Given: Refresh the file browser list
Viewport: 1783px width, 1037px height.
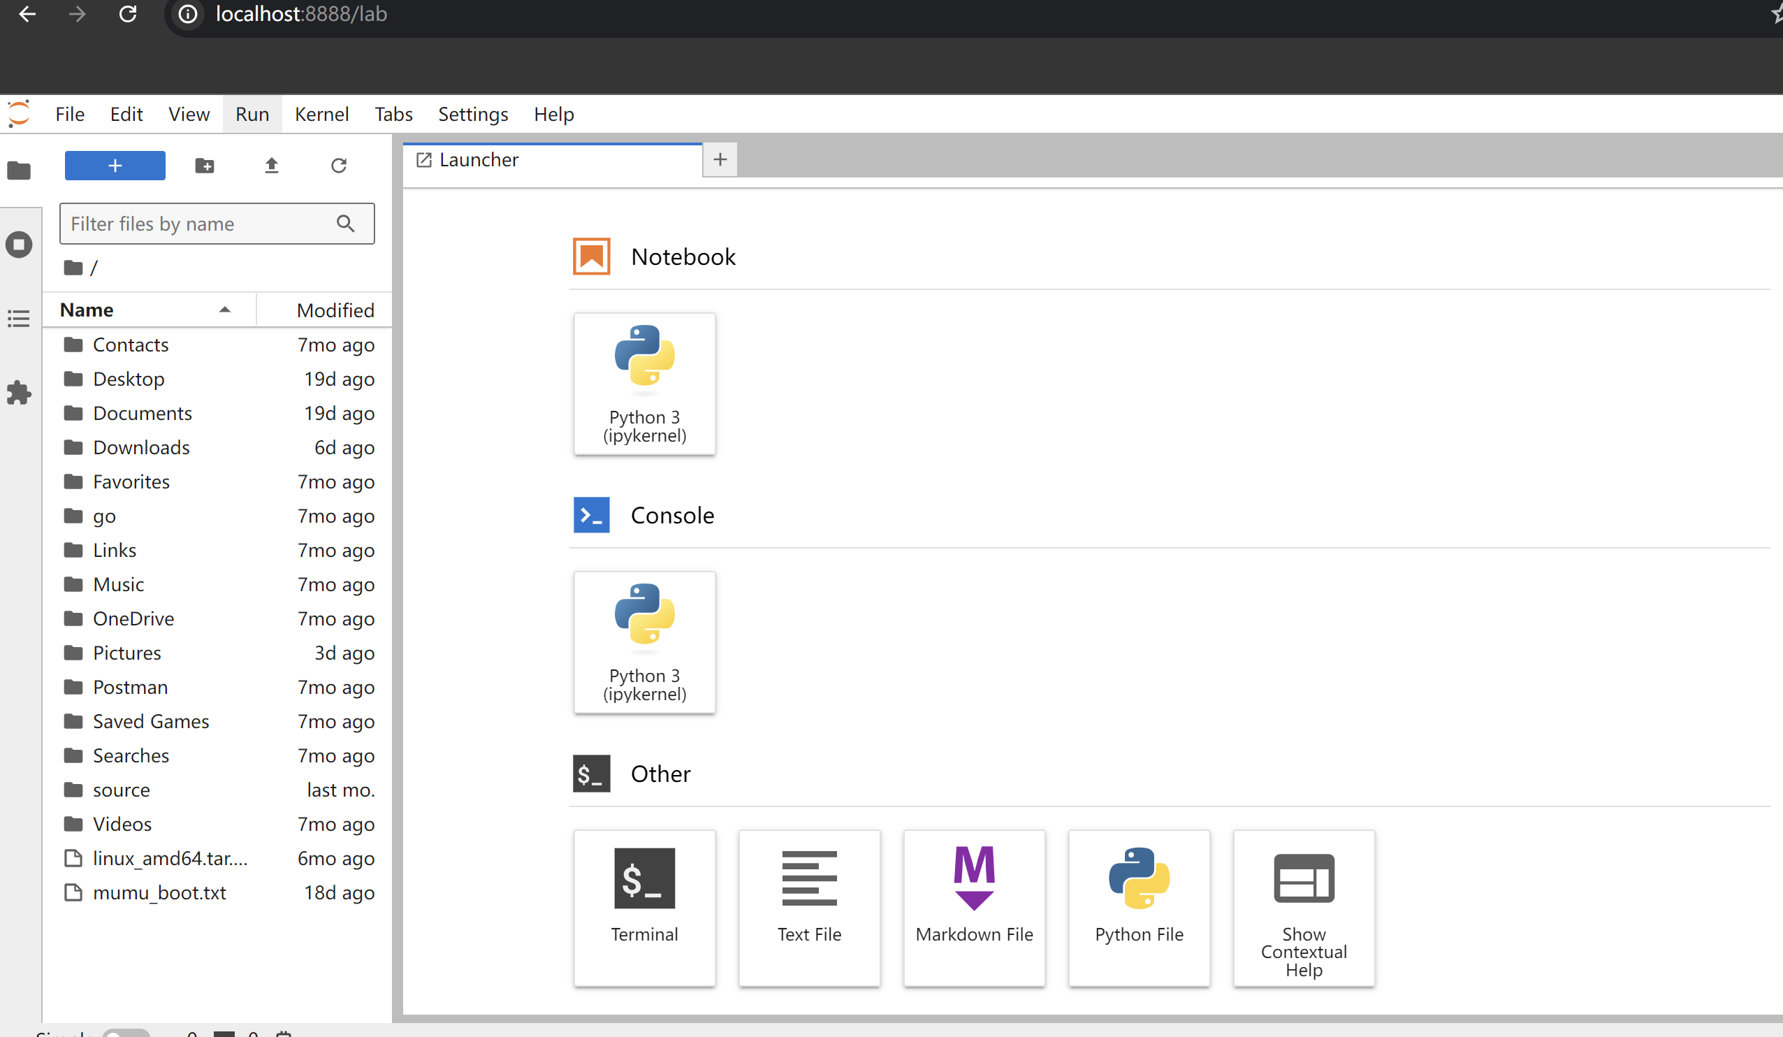Looking at the screenshot, I should click(339, 166).
